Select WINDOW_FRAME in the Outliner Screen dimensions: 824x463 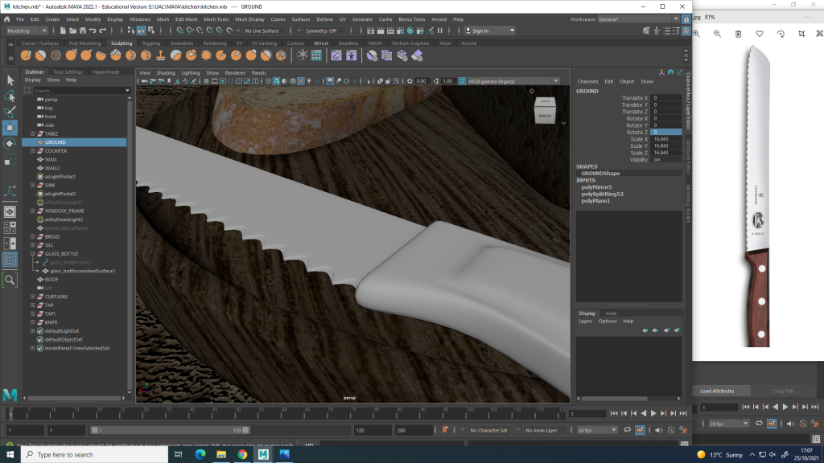click(x=64, y=211)
